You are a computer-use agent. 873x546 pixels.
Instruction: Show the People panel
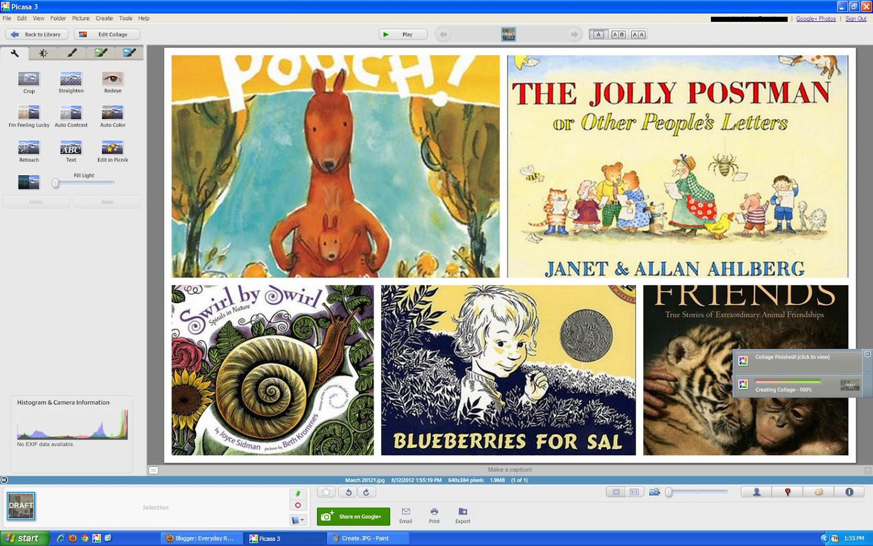[756, 492]
